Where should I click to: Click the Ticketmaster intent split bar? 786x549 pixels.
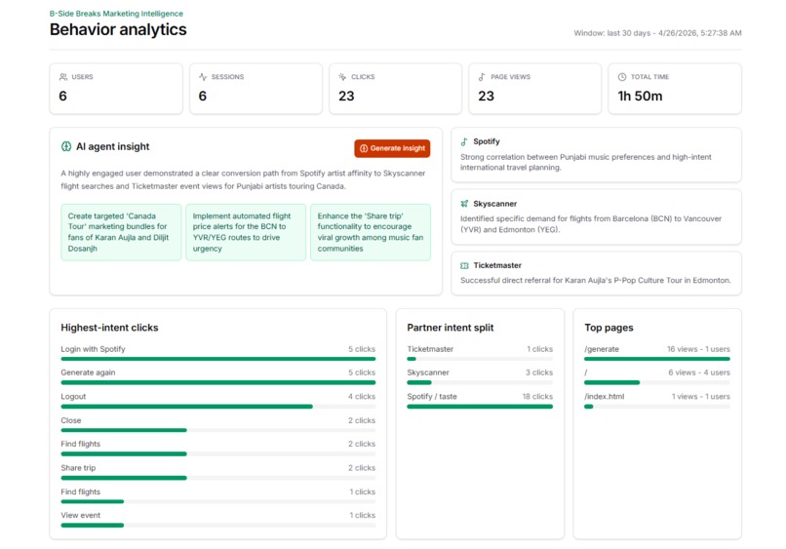tap(480, 359)
